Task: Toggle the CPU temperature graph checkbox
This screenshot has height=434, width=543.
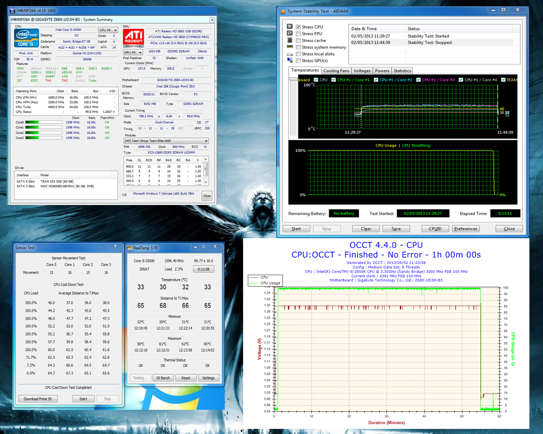Action: pyautogui.click(x=316, y=80)
